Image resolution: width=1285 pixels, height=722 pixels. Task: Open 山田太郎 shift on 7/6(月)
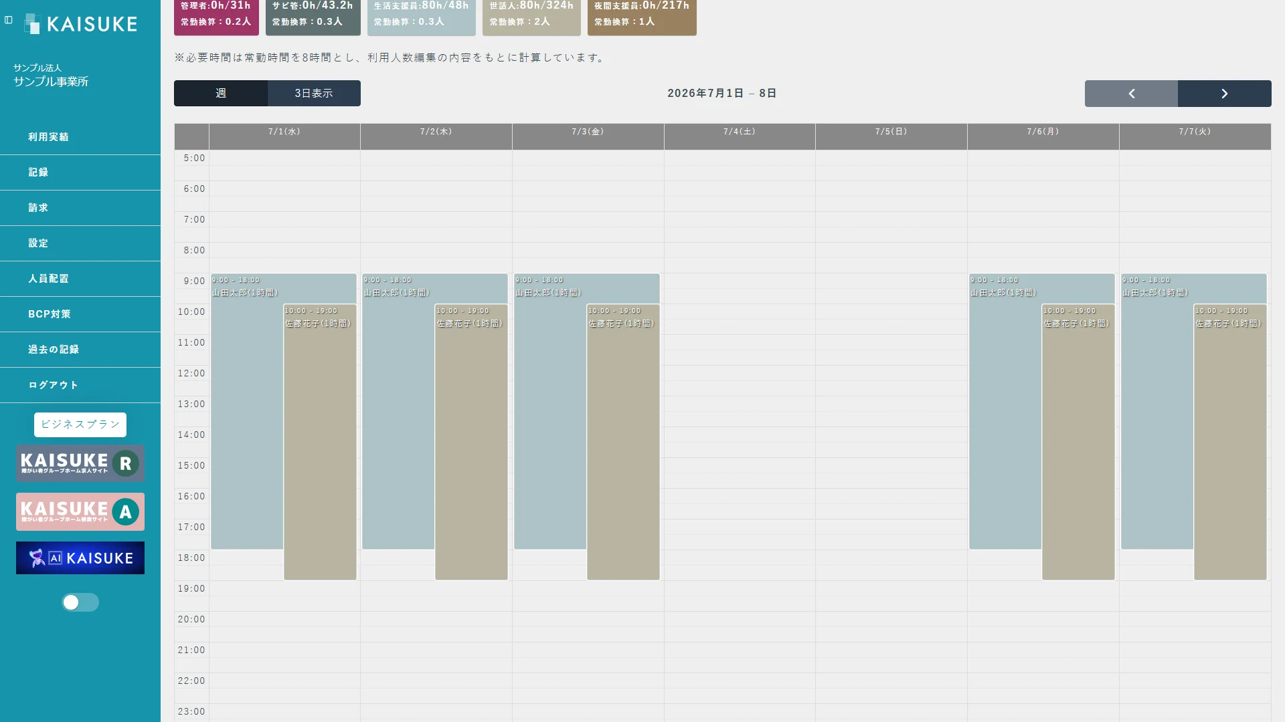1005,411
